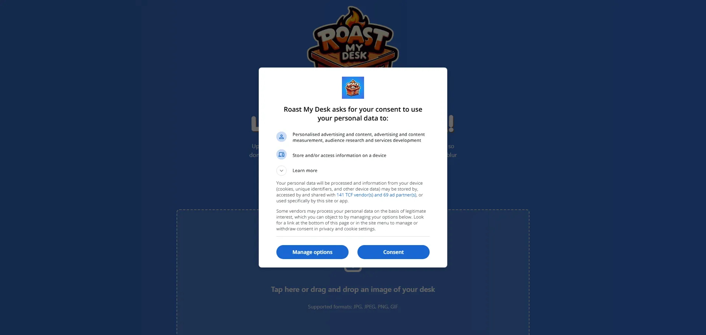
Task: Select the Personalised advertising and content description
Action: 359,137
